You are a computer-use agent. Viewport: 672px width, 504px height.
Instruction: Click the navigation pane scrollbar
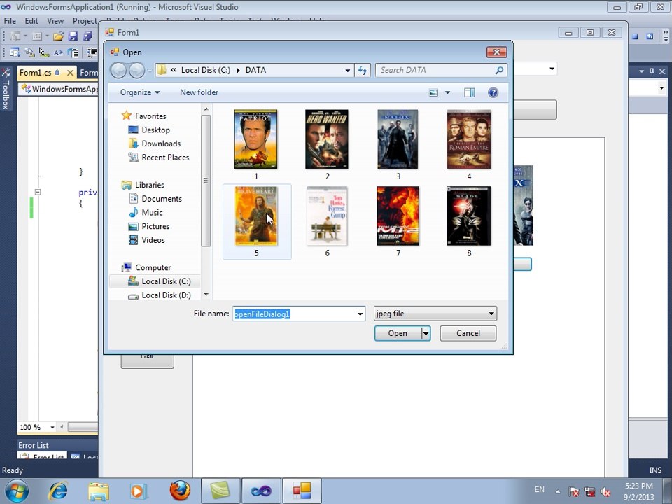[206, 181]
